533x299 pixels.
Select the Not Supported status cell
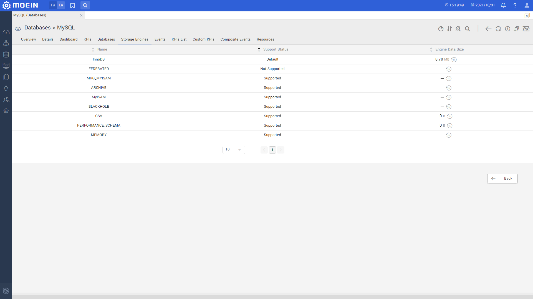coord(272,69)
